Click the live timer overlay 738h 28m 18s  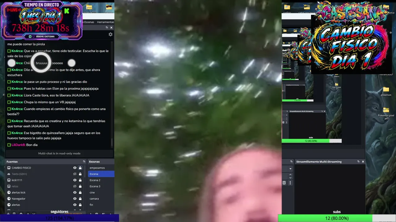click(41, 28)
